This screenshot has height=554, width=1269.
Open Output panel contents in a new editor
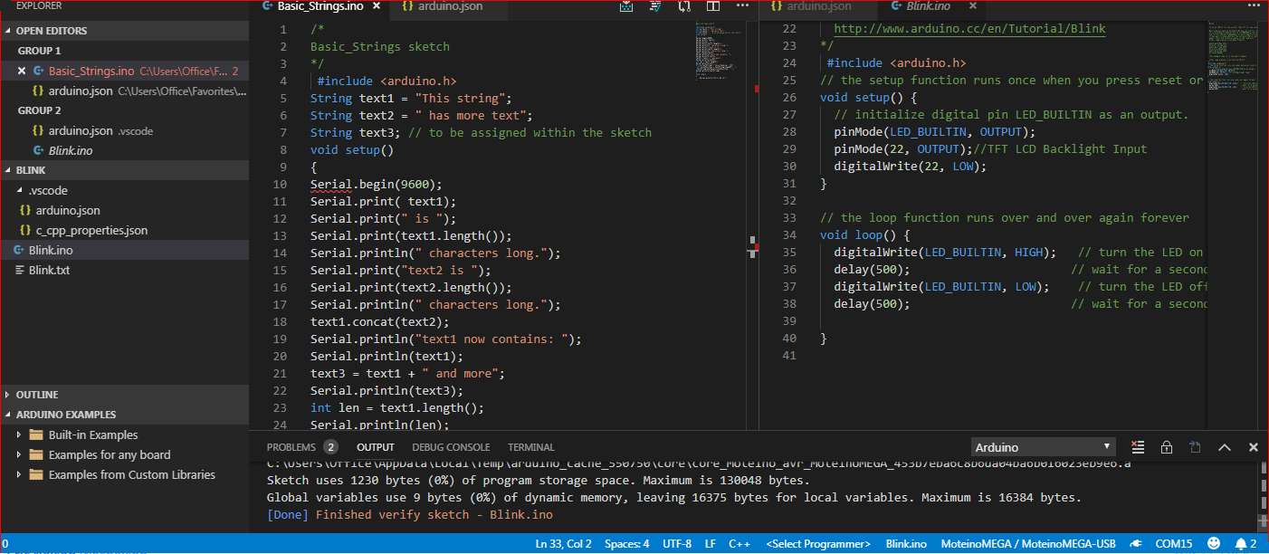click(x=1196, y=446)
